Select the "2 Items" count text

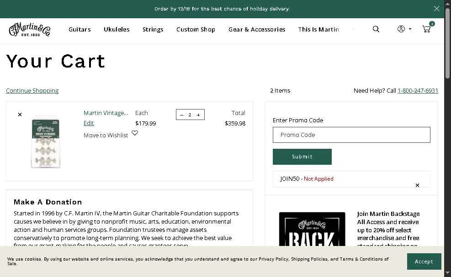[280, 90]
